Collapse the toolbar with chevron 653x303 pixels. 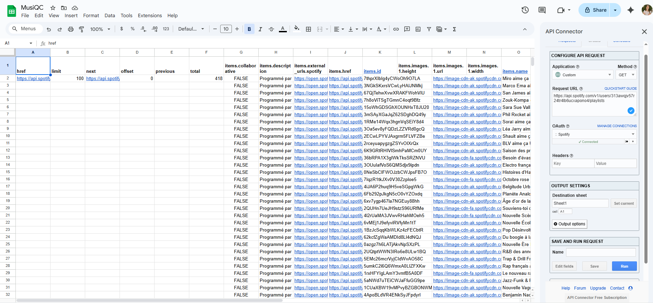[525, 29]
